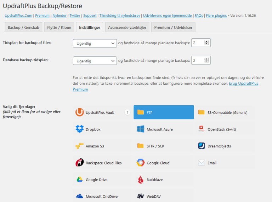Select the Dropbox logo icon
The width and height of the screenshot is (272, 202).
(80, 129)
